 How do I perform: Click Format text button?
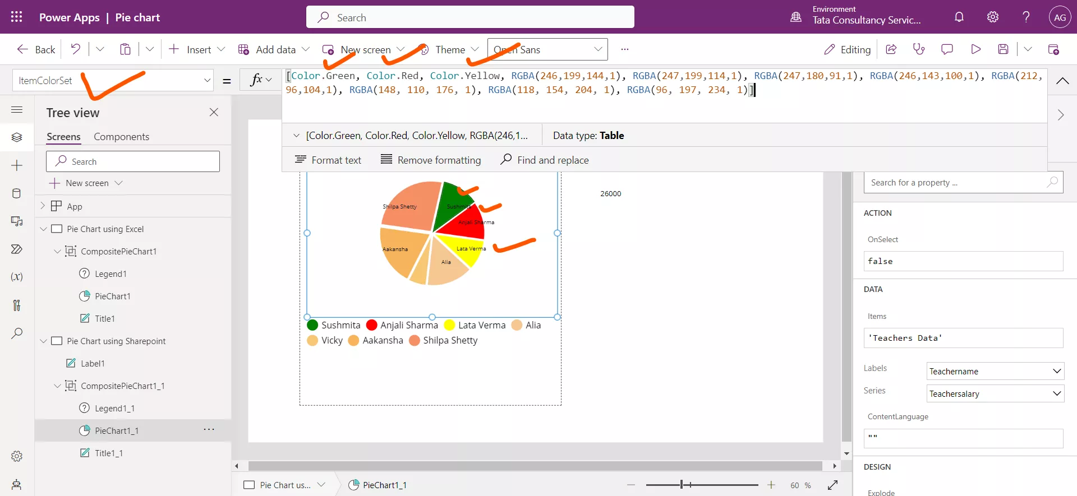[328, 160]
